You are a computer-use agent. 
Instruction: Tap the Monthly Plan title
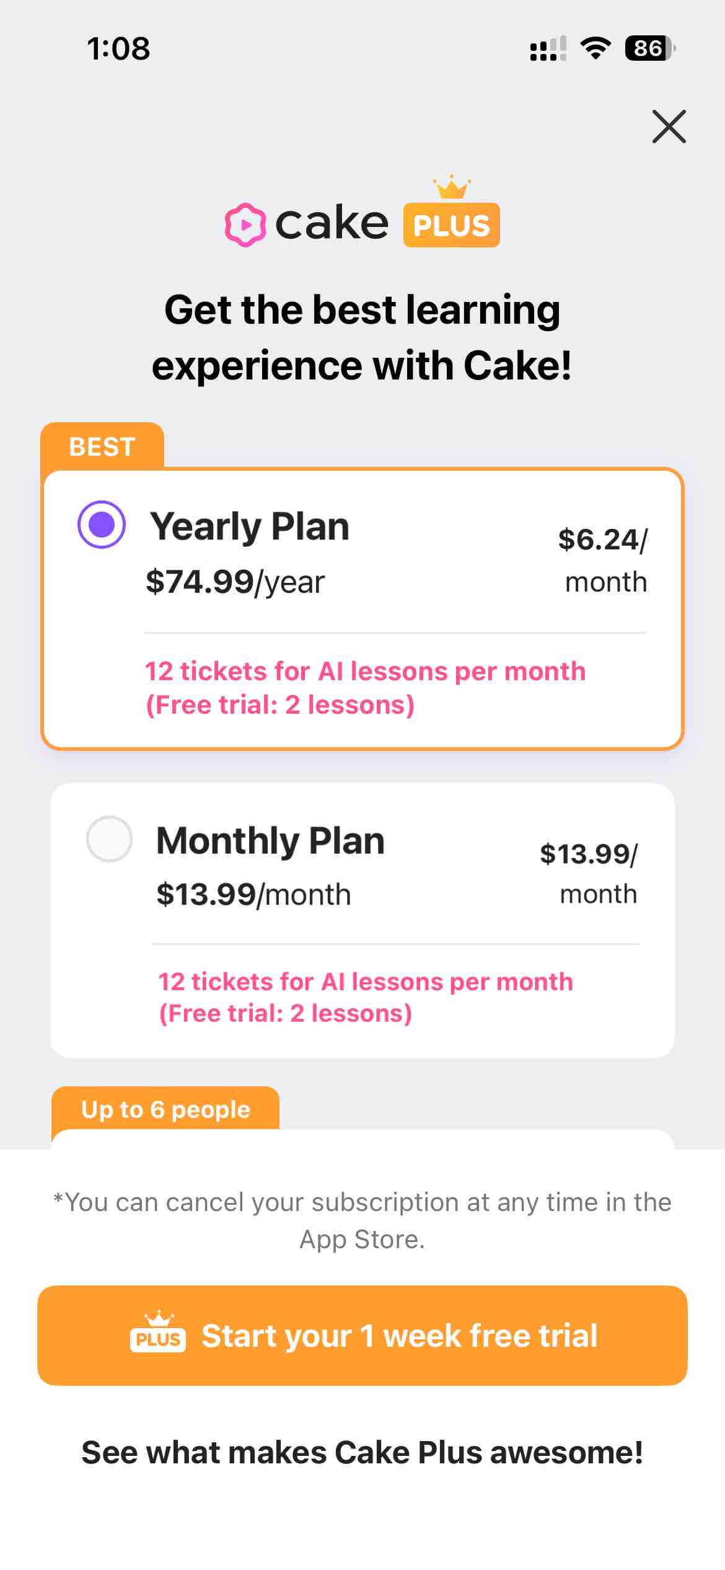click(270, 841)
